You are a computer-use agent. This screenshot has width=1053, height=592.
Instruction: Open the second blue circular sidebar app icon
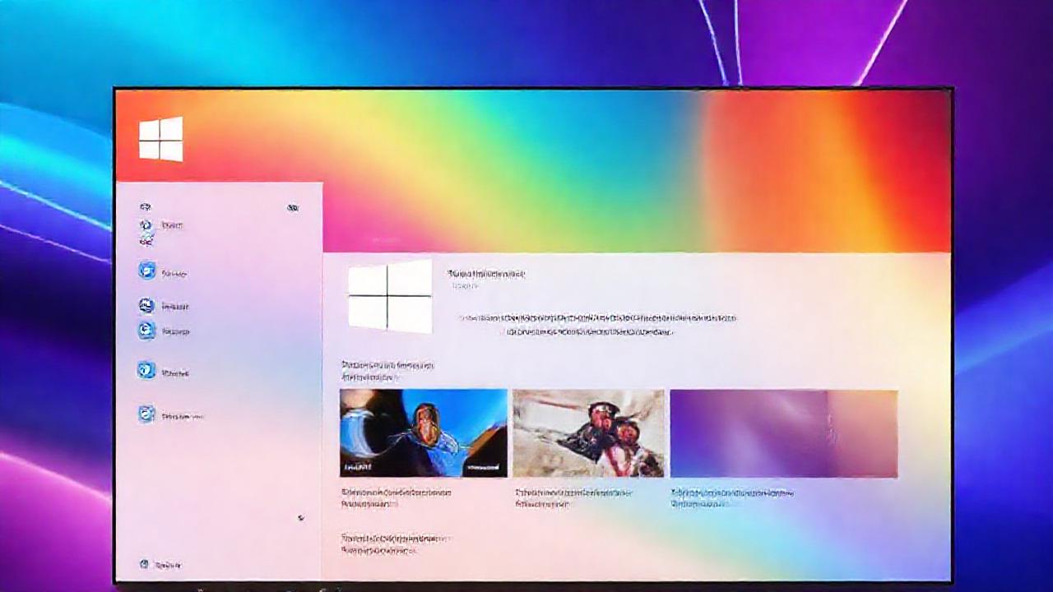click(147, 305)
